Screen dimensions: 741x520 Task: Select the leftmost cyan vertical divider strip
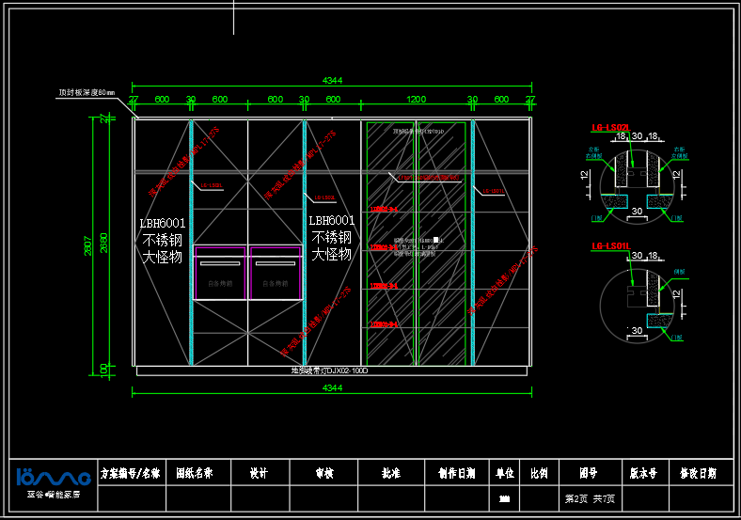point(191,243)
